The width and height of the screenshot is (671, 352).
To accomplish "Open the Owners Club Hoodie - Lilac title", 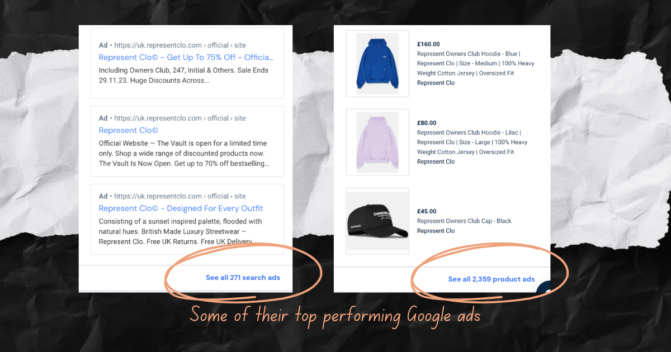I will (x=473, y=142).
